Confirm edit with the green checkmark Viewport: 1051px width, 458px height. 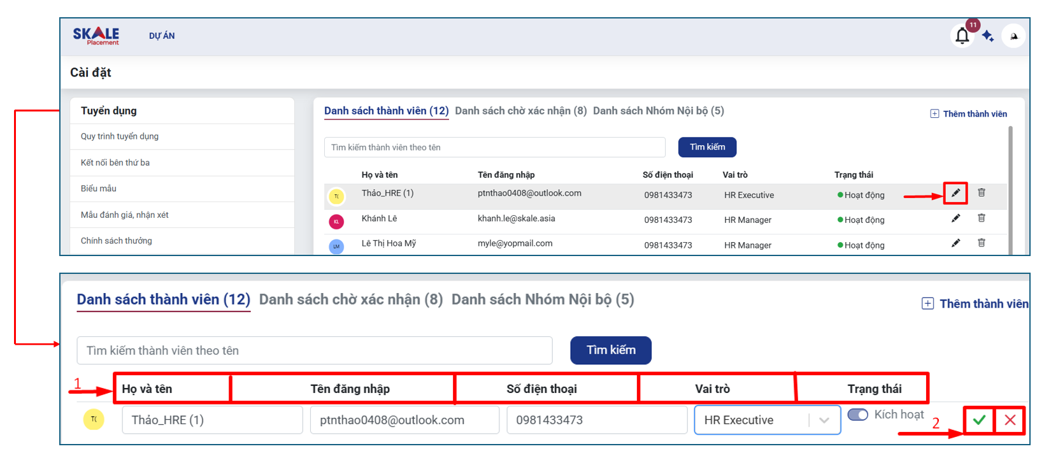pos(979,420)
